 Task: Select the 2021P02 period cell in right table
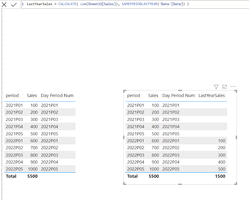(136, 112)
